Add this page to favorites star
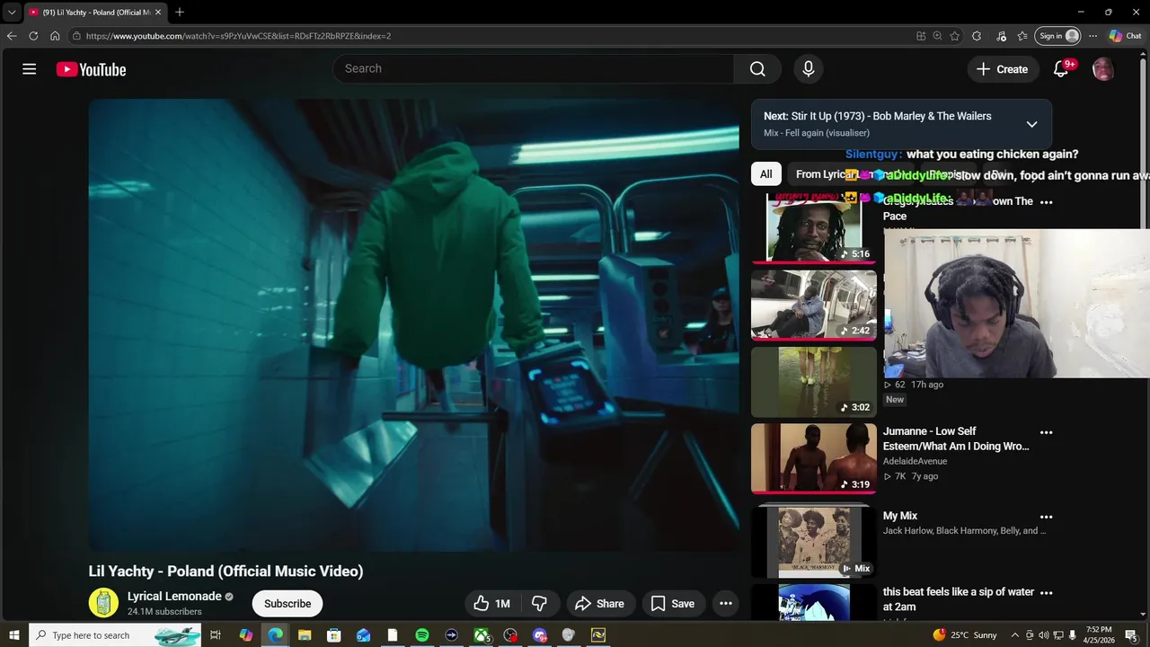The image size is (1150, 647). click(954, 36)
